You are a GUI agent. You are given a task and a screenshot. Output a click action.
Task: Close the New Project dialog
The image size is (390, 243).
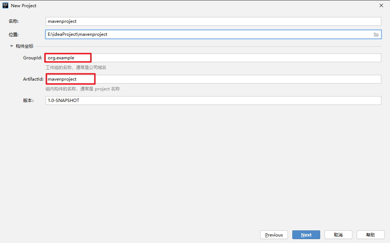point(381,5)
